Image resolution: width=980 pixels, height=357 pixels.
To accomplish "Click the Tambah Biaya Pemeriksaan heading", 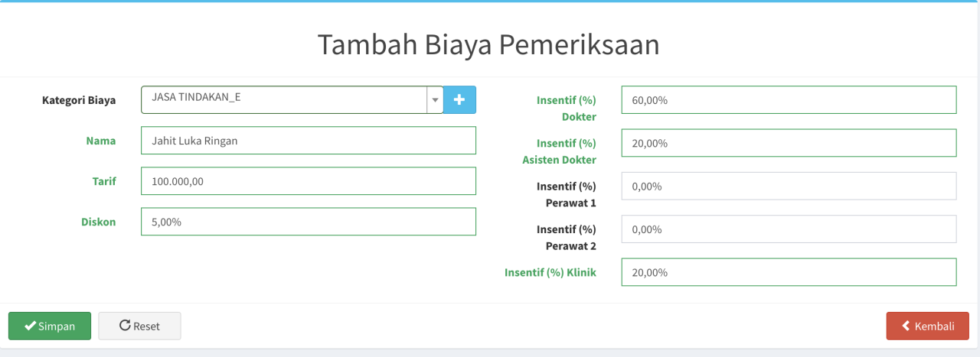I will (x=488, y=45).
